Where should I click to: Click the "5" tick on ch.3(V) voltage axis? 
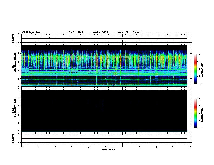pyautogui.click(x=19, y=134)
